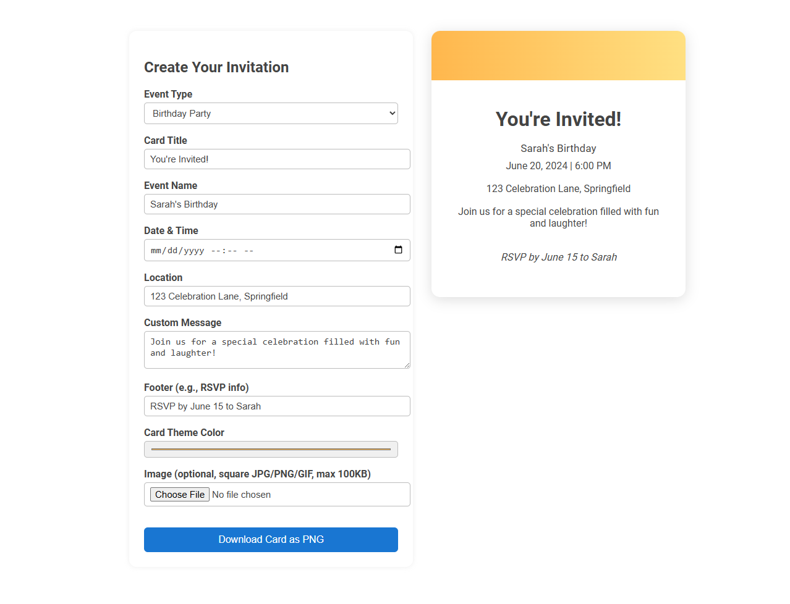Click the Custom Message textarea
Viewport: 790px width, 604px height.
[276, 350]
